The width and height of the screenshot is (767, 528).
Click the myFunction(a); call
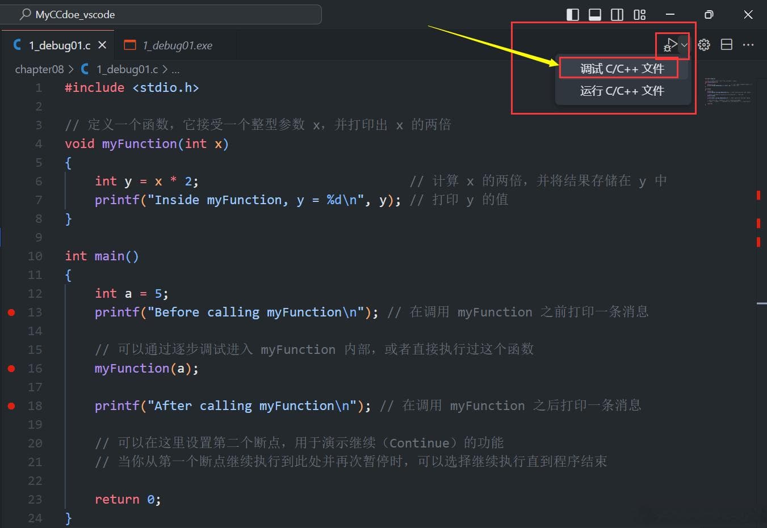click(x=147, y=368)
